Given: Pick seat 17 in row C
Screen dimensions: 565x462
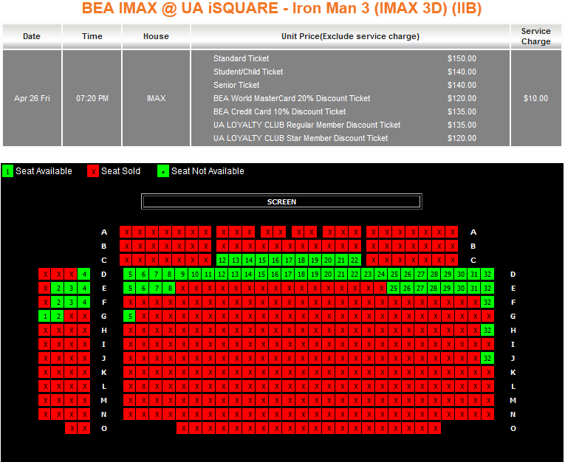Looking at the screenshot, I should [x=289, y=260].
